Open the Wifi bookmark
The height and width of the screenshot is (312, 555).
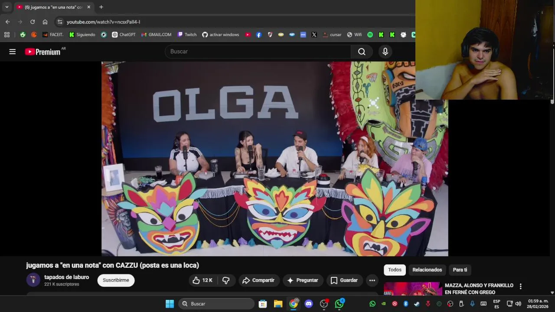[x=354, y=35]
